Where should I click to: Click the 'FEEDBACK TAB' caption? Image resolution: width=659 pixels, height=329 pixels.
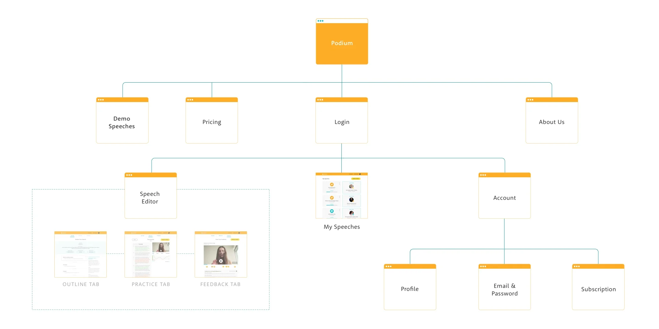tap(220, 284)
